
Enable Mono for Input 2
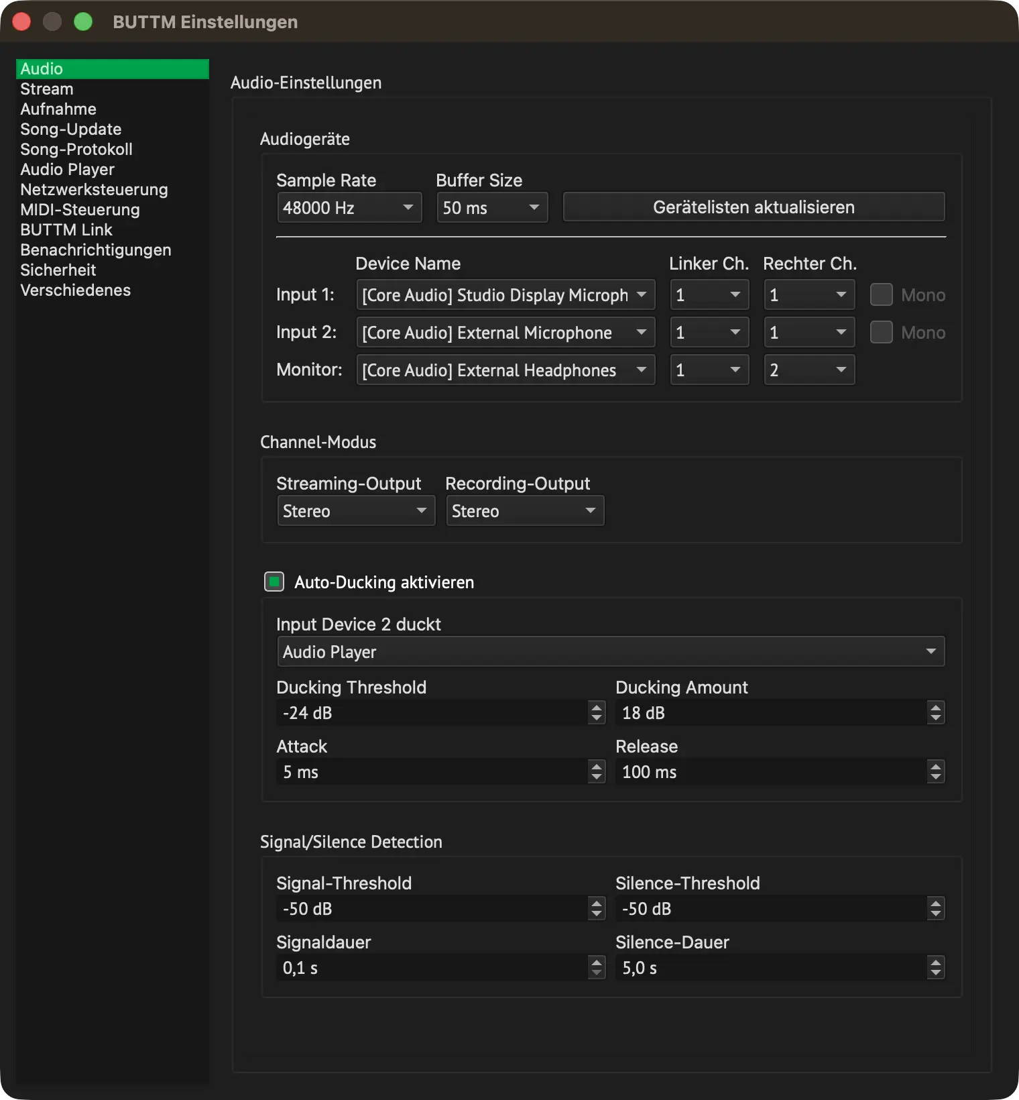point(881,332)
